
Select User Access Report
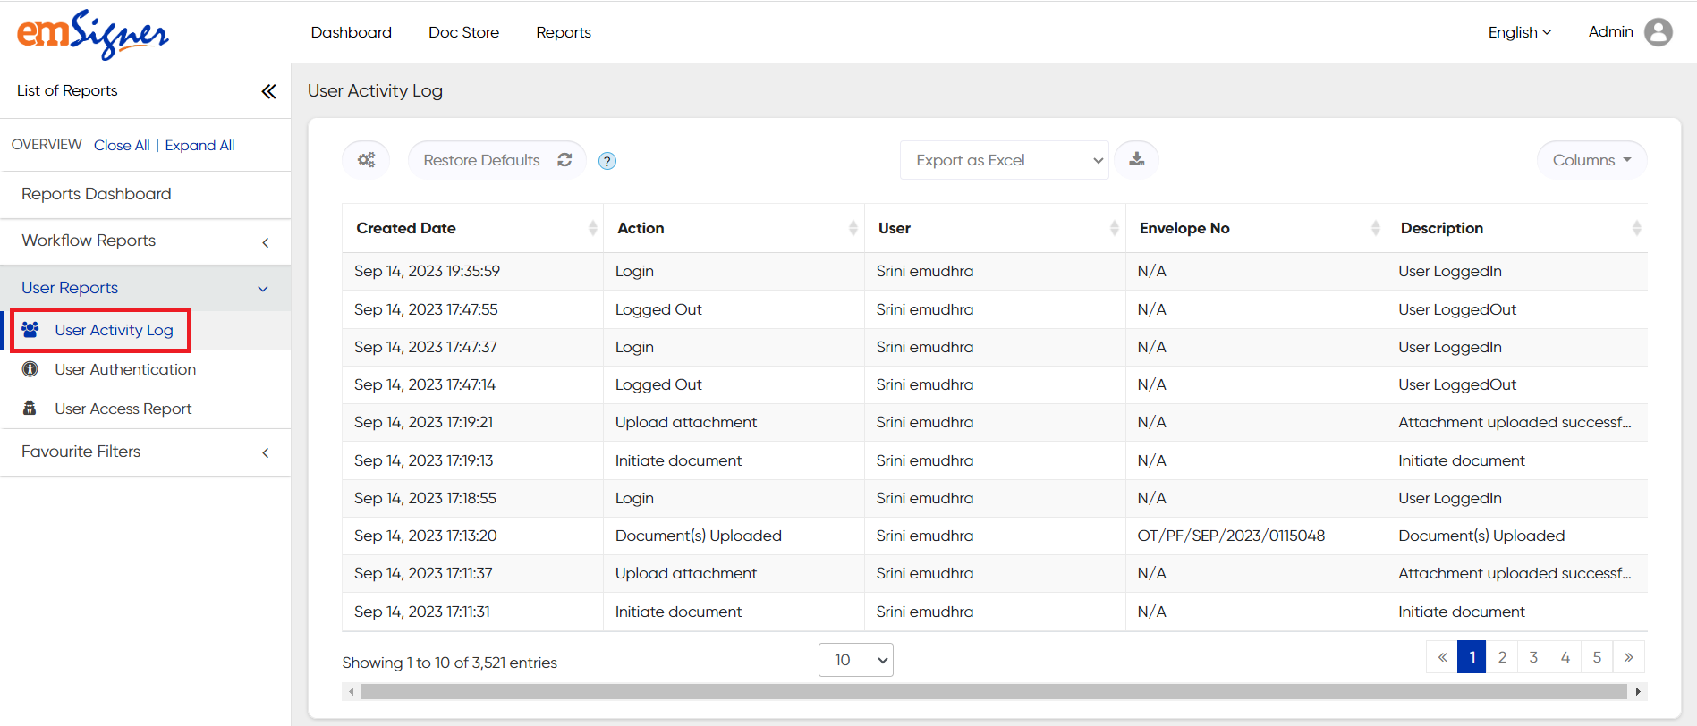point(123,409)
